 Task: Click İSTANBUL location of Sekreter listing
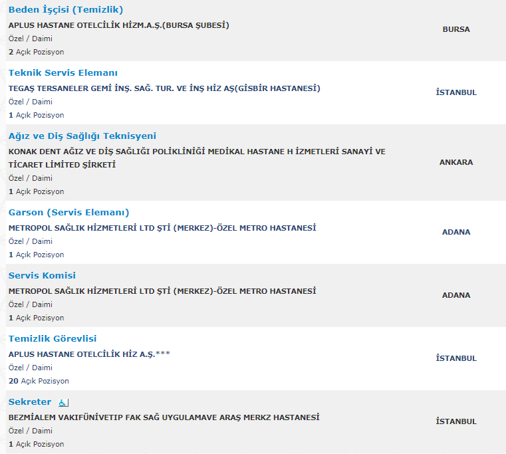(456, 421)
